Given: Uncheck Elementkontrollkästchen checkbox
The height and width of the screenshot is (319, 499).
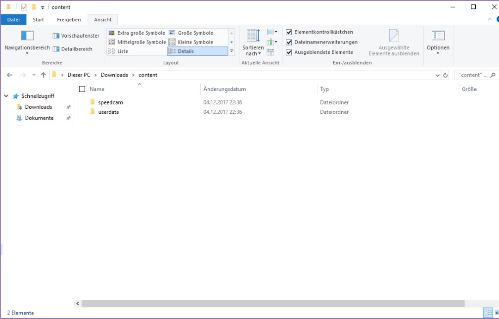Looking at the screenshot, I should (289, 32).
